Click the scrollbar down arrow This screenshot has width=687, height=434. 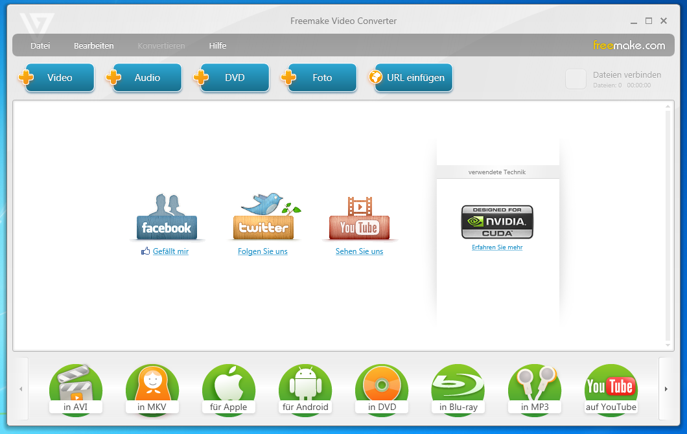[x=668, y=345]
